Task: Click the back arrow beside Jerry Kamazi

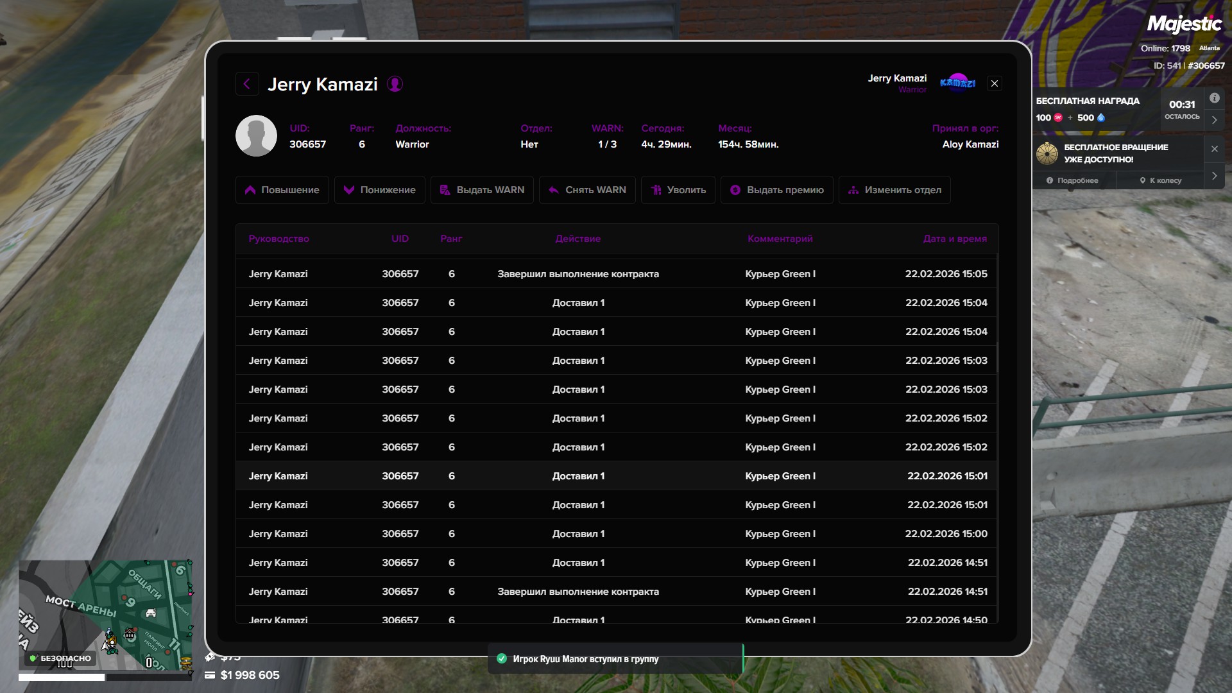Action: point(247,84)
